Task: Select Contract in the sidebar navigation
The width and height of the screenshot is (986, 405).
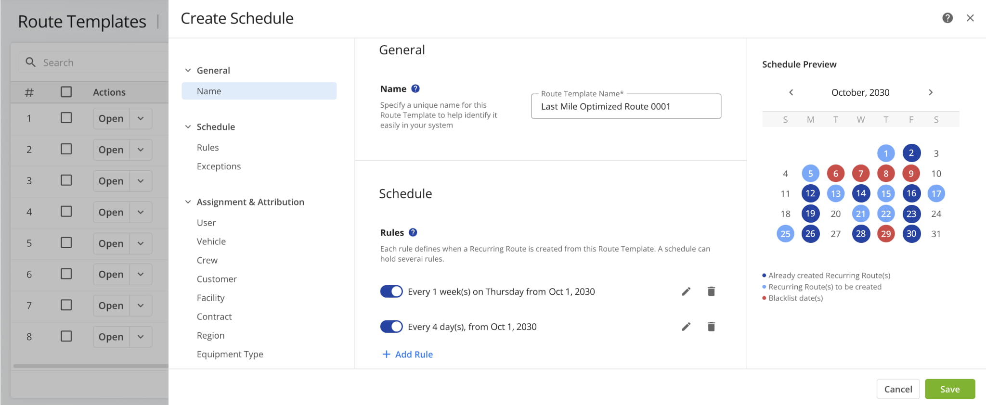Action: [214, 316]
